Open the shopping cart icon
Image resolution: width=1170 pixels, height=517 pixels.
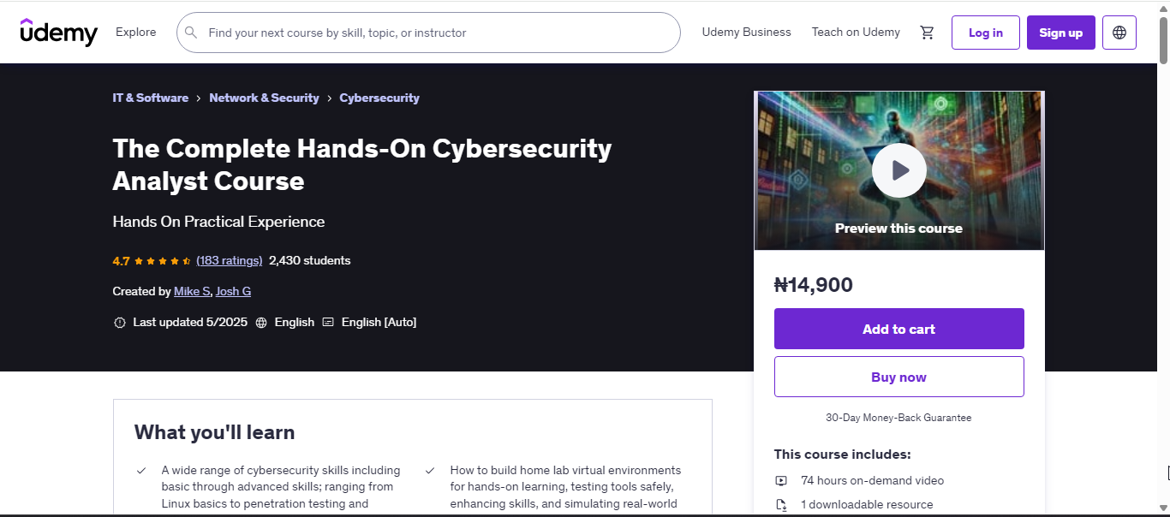(x=927, y=33)
